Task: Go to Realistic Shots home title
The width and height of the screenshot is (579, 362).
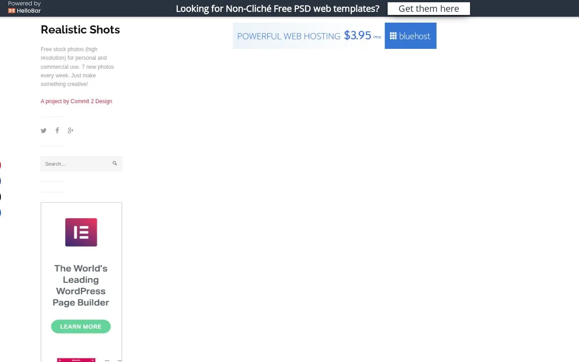Action: (x=80, y=30)
